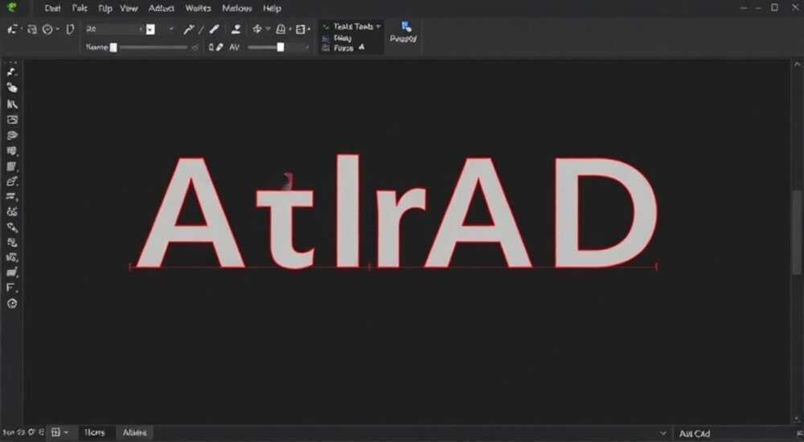
Task: Click the four-way move arrows icon
Action: coord(257,29)
